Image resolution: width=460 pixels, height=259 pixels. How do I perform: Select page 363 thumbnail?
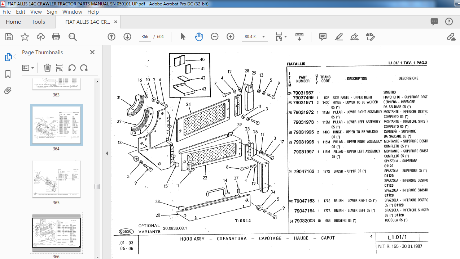[x=56, y=83]
